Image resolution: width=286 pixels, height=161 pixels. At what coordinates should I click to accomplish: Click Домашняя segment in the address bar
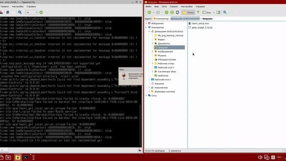[x=185, y=19]
